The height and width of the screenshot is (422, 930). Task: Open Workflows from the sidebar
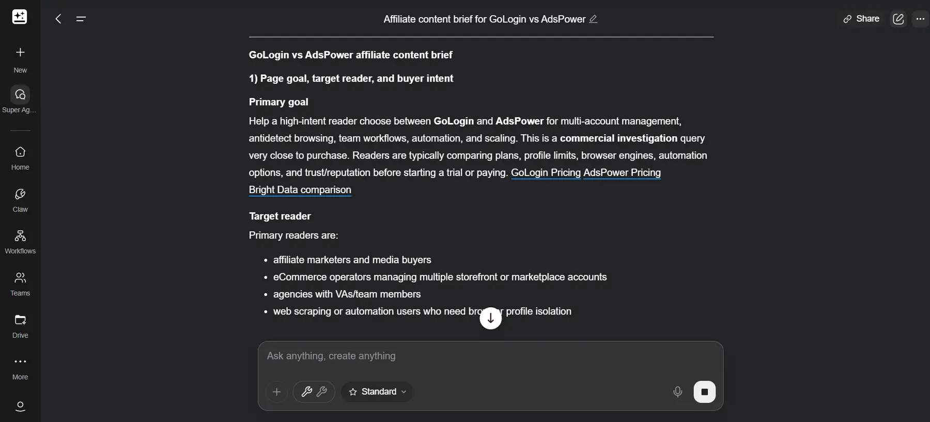(20, 242)
